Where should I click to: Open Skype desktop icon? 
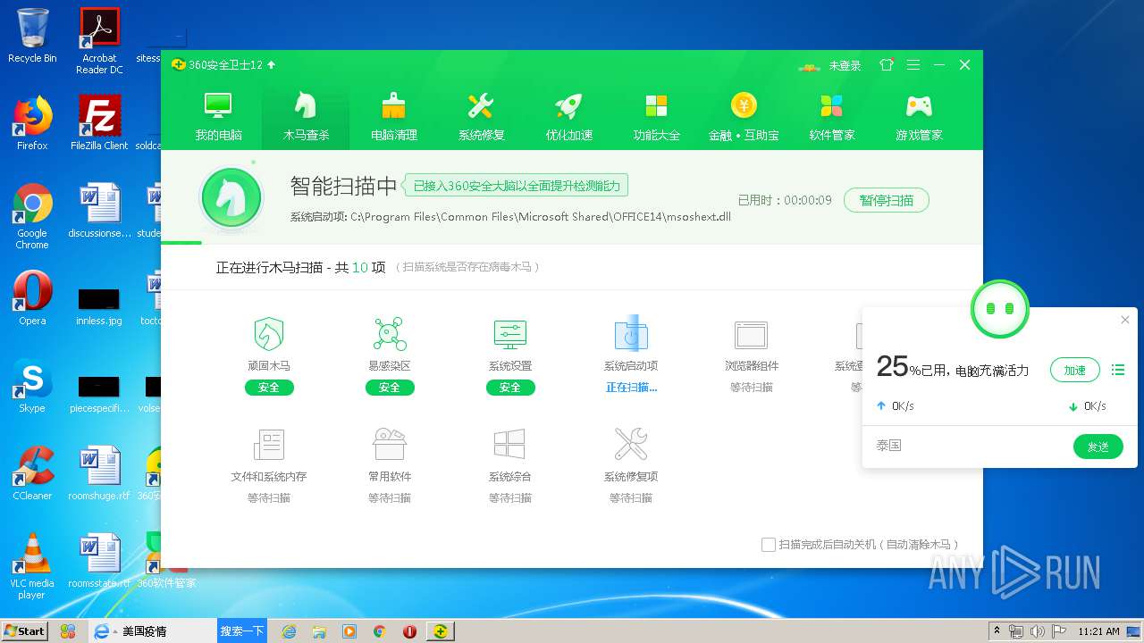(32, 386)
